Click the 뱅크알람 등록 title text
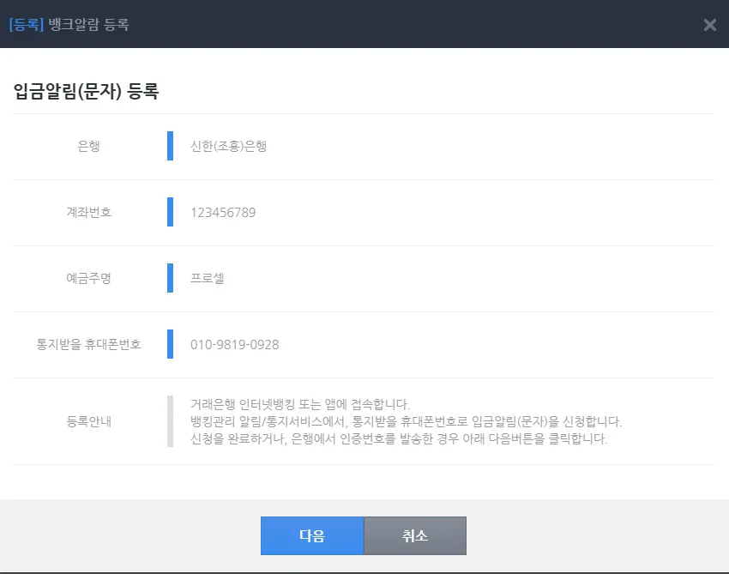Viewport: 729px width, 574px height. pyautogui.click(x=89, y=25)
